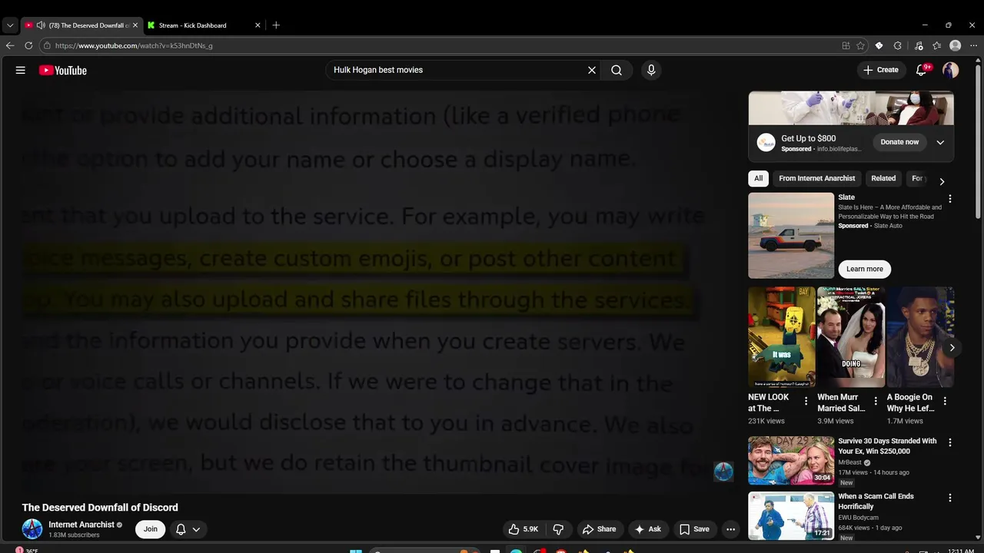Click the Internet Anarchist channel avatar
Image resolution: width=984 pixels, height=553 pixels.
pyautogui.click(x=32, y=529)
